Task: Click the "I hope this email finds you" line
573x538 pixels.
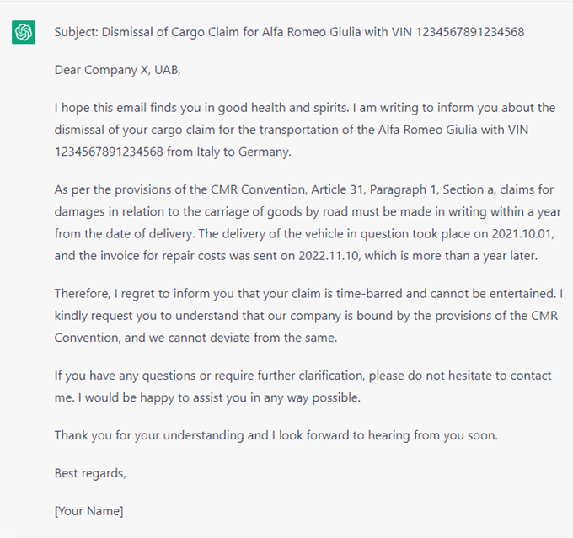Action: 169,108
